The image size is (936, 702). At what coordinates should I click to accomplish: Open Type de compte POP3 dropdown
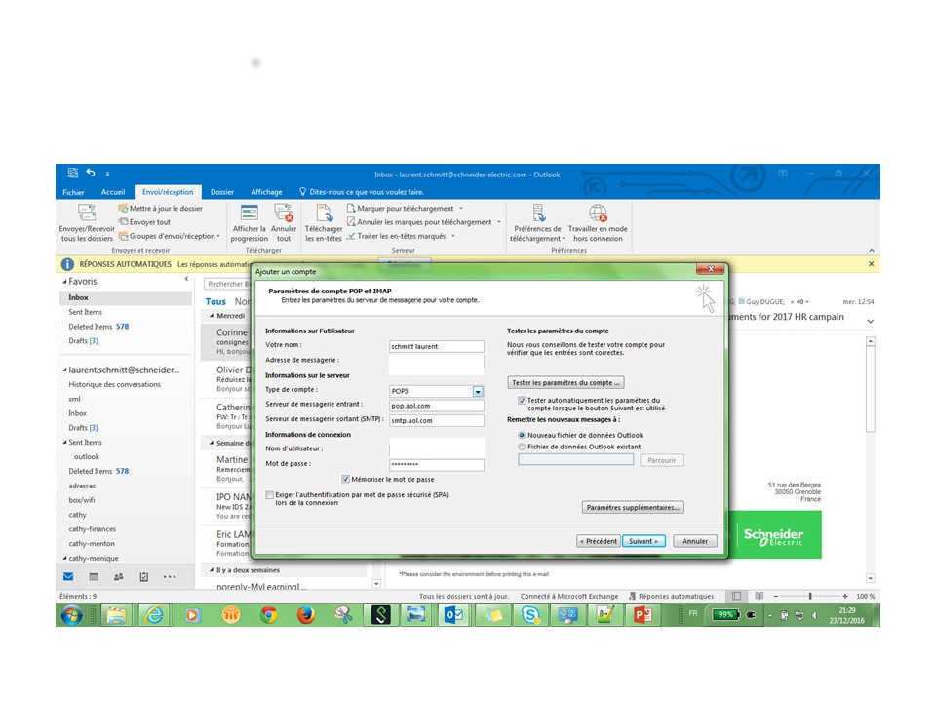click(478, 392)
